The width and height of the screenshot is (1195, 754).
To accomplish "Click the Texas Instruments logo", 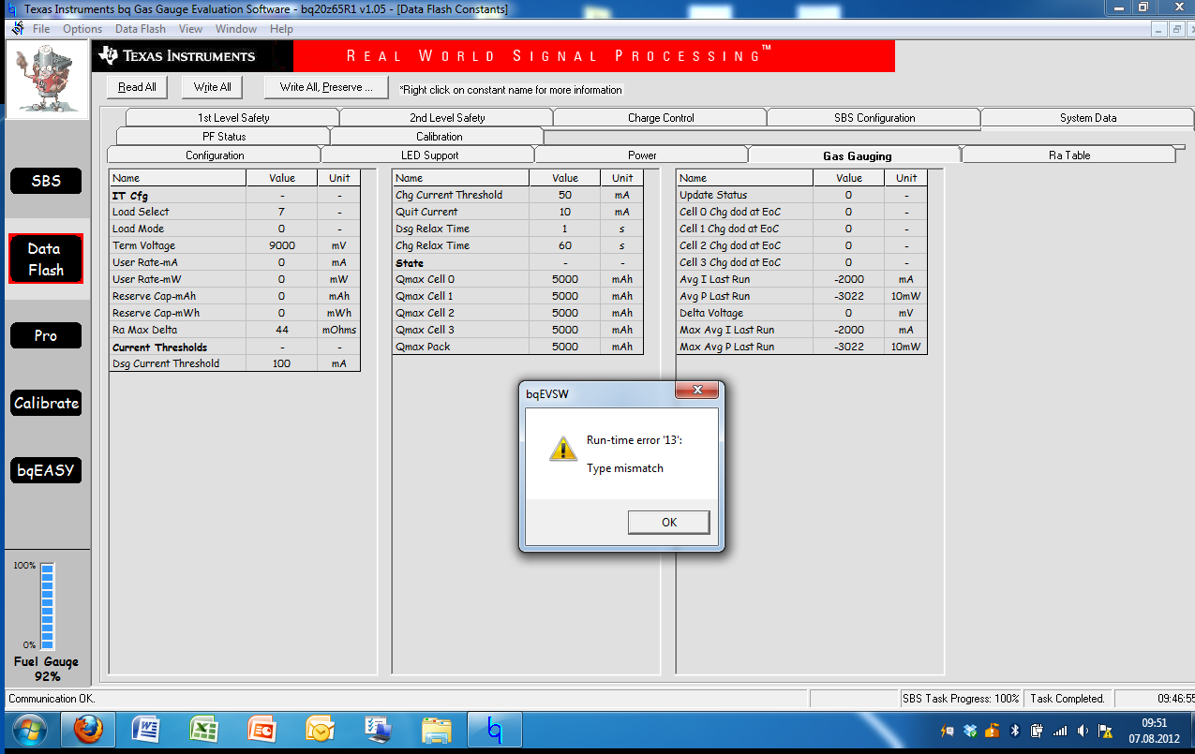I will pos(177,56).
